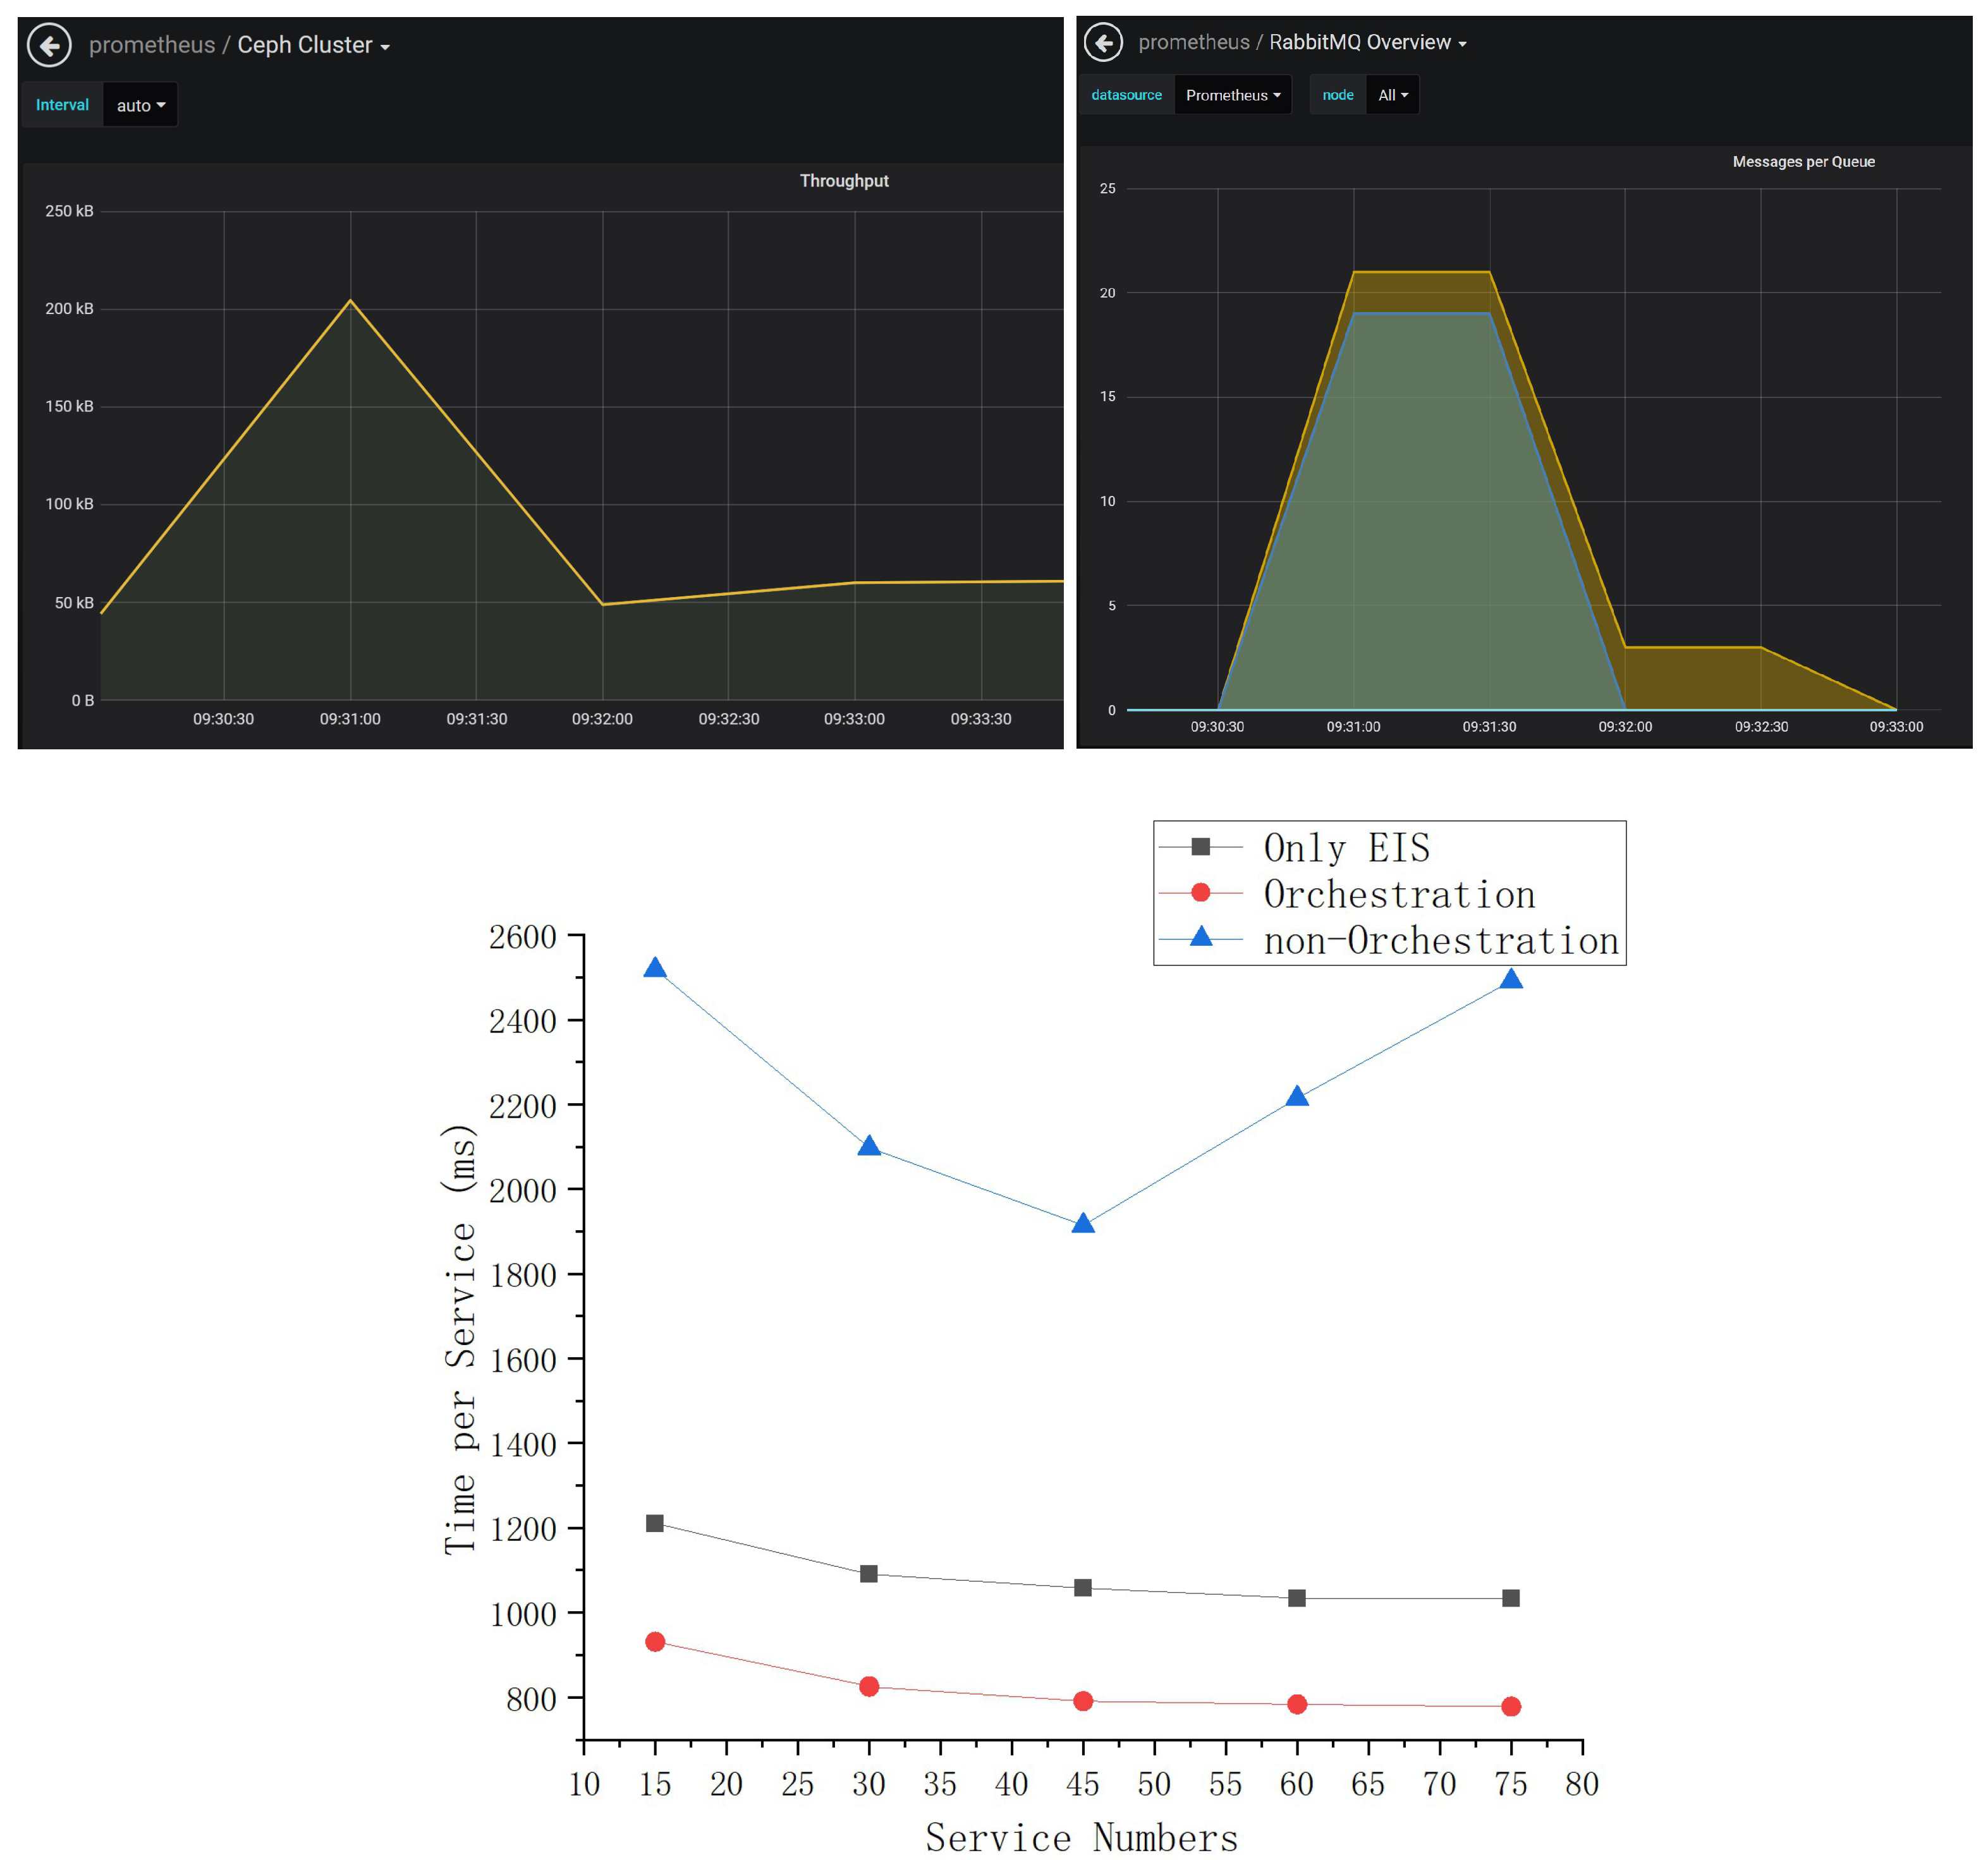Expand the Prometheus datasource dropdown
Image resolution: width=1988 pixels, height=1860 pixels.
(x=1232, y=95)
